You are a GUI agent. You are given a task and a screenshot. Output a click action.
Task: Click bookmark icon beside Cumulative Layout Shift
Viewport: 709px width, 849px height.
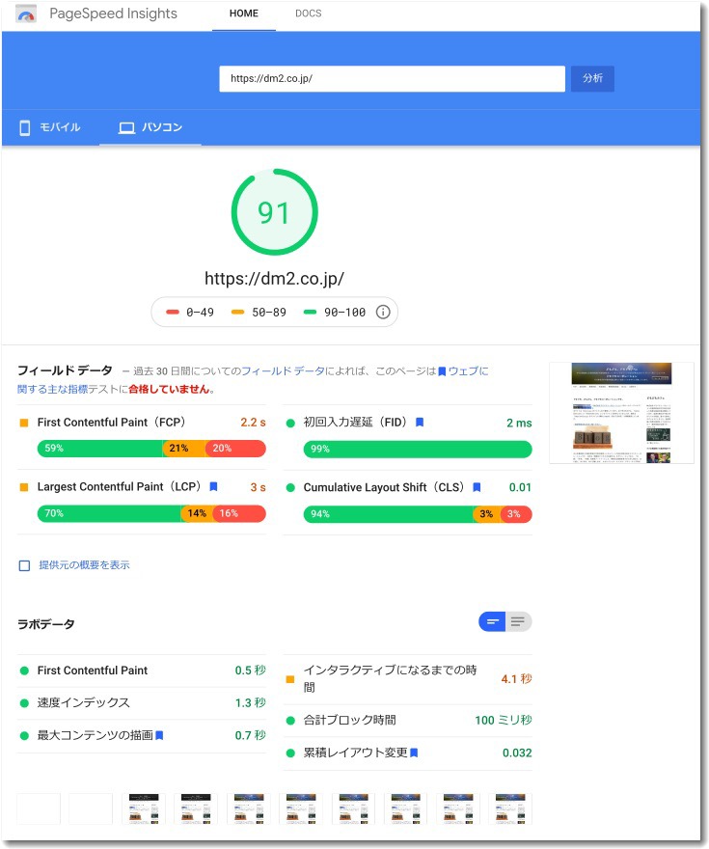[477, 487]
